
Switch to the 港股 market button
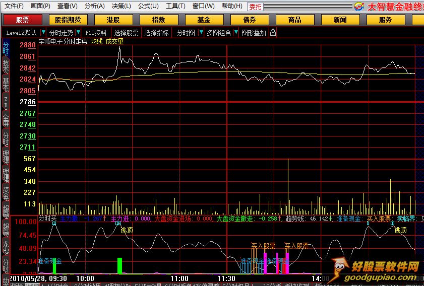[x=113, y=20]
